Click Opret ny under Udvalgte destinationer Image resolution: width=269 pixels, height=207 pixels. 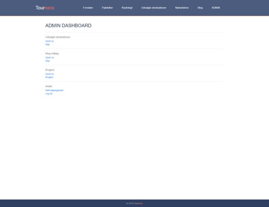[50, 41]
